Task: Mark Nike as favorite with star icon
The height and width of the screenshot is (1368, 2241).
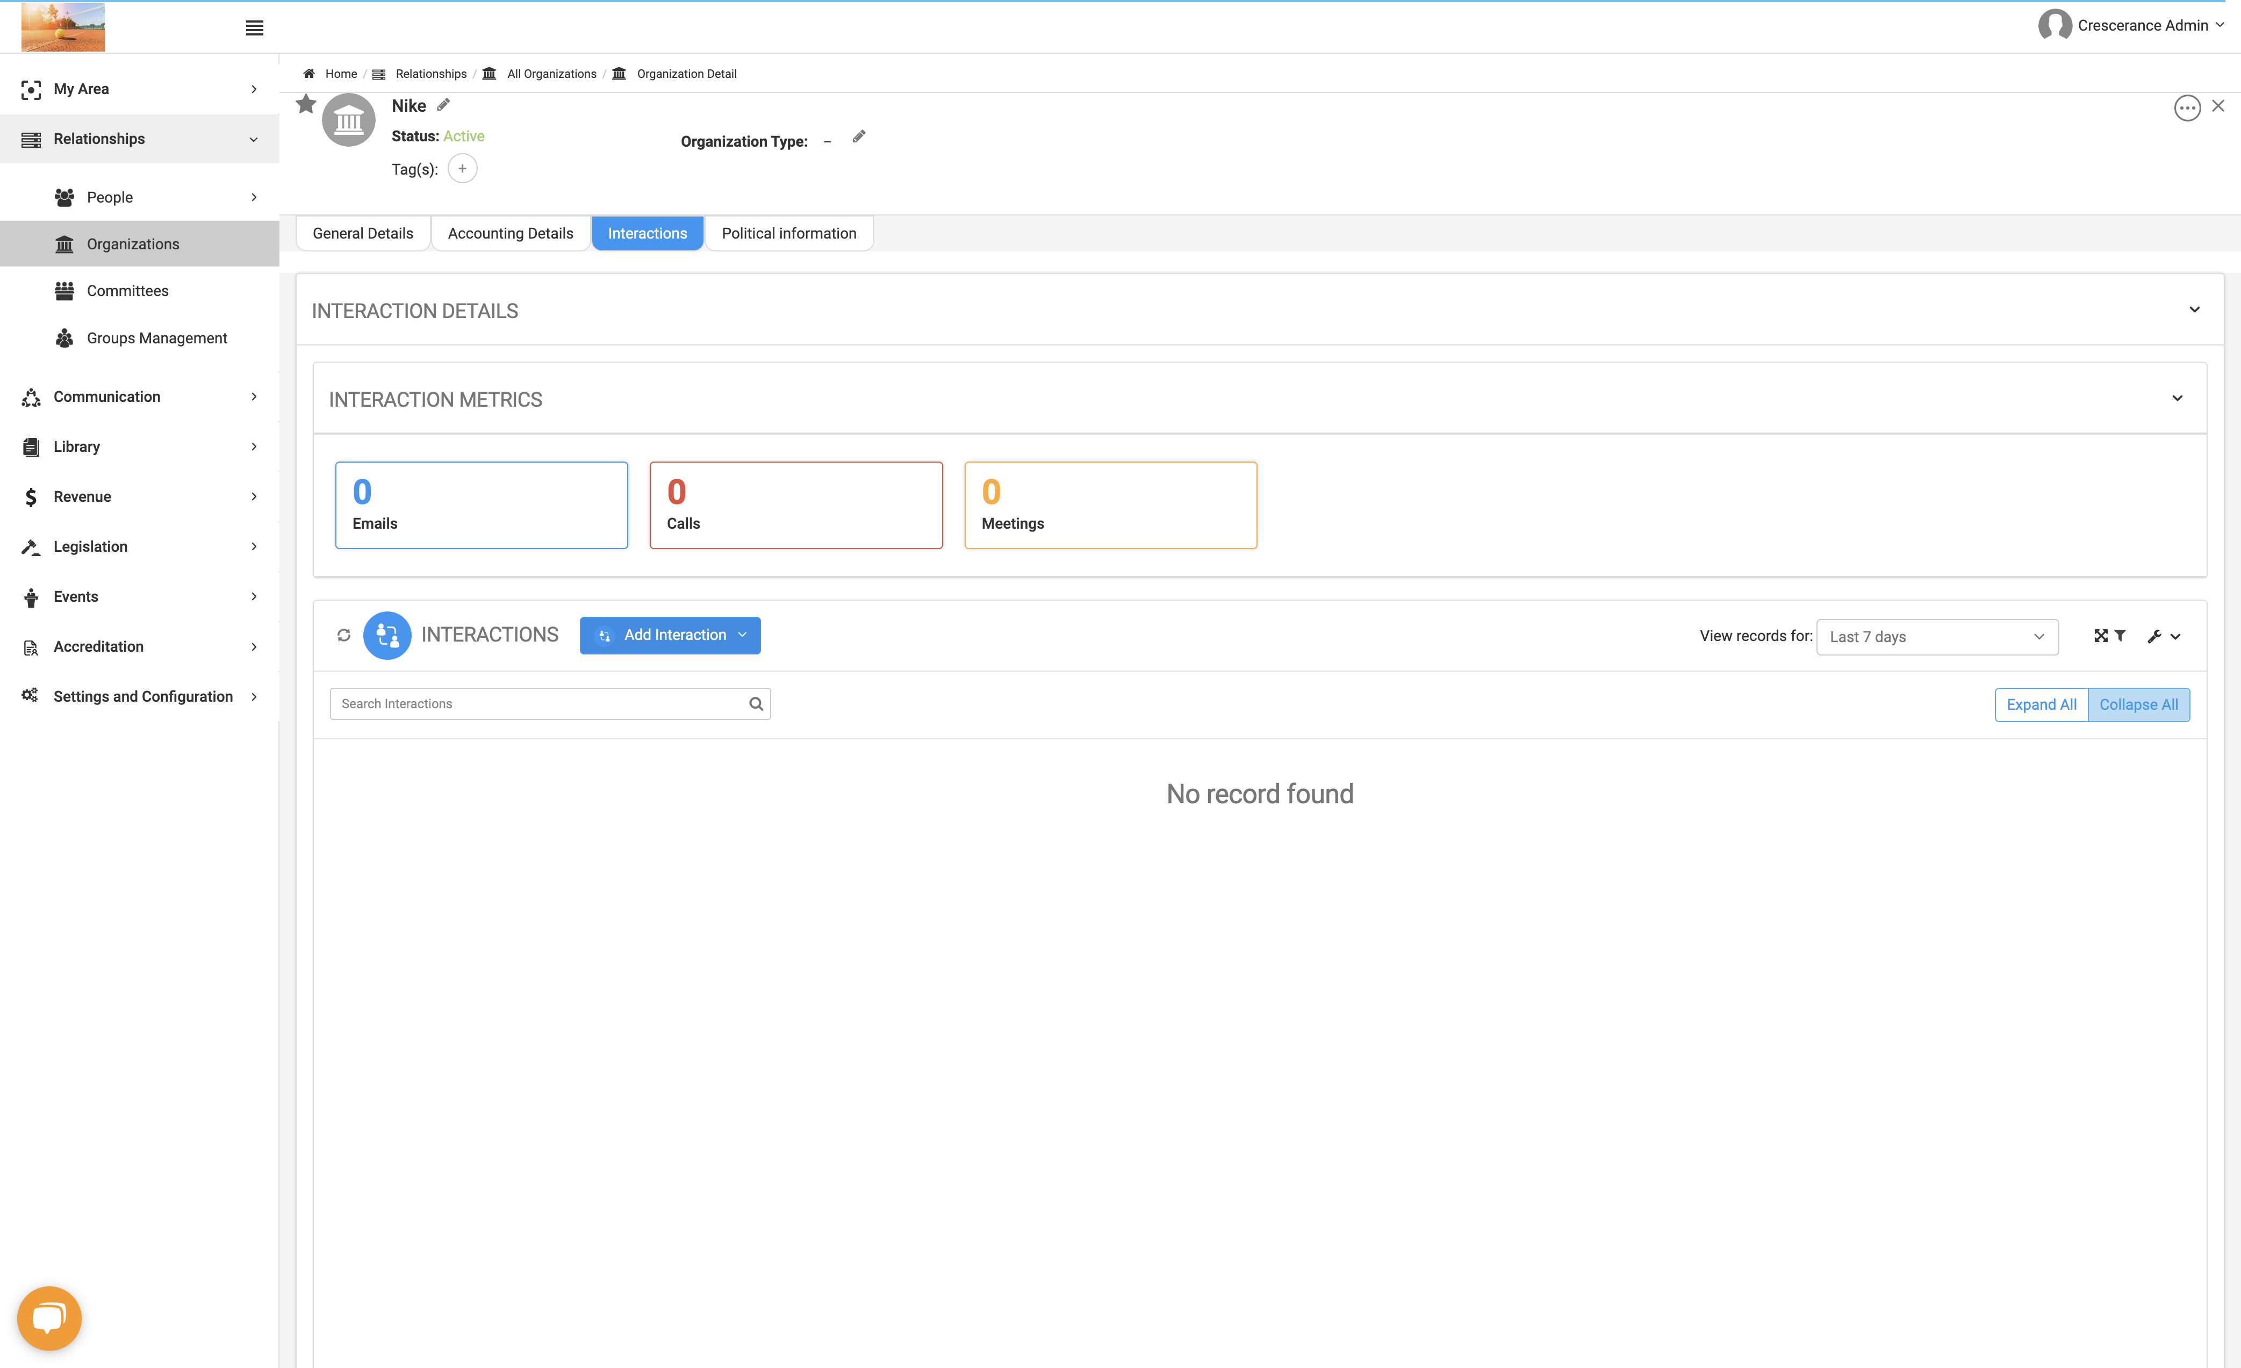Action: click(306, 105)
